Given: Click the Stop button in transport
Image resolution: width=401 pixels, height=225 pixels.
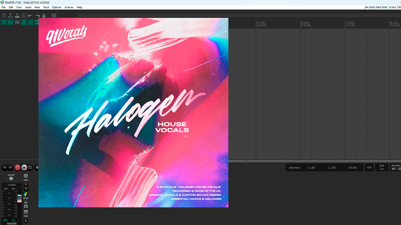Looking at the screenshot, I should click(37, 168).
